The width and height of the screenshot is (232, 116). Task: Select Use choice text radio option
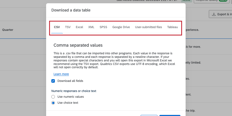[53, 103]
